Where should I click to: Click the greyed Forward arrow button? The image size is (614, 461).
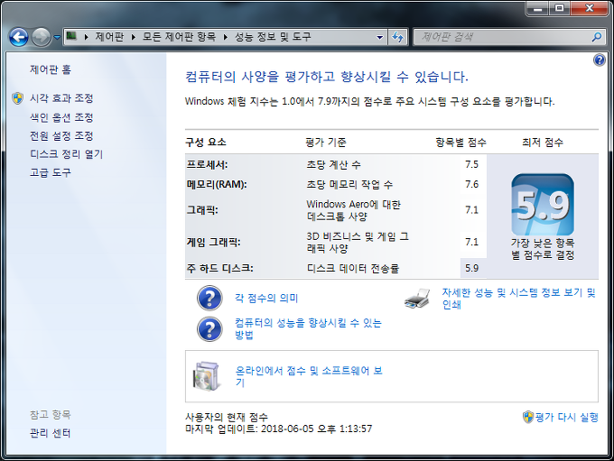[x=41, y=38]
